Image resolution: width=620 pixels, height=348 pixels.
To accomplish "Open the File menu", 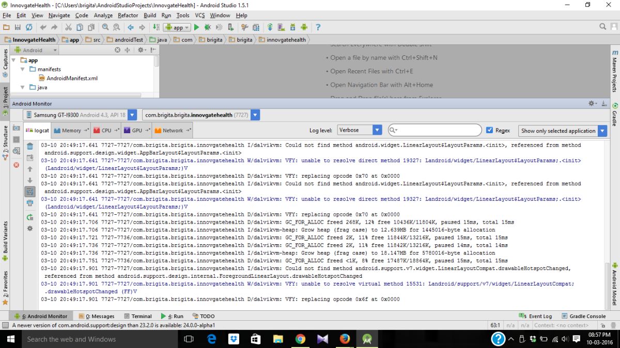I will (x=7, y=15).
